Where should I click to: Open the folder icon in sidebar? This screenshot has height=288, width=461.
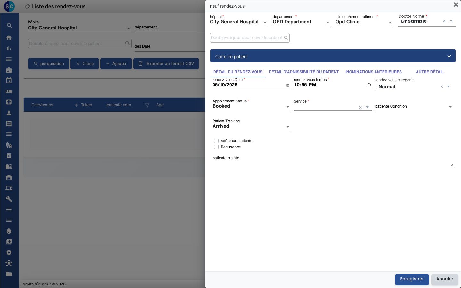coord(9,274)
